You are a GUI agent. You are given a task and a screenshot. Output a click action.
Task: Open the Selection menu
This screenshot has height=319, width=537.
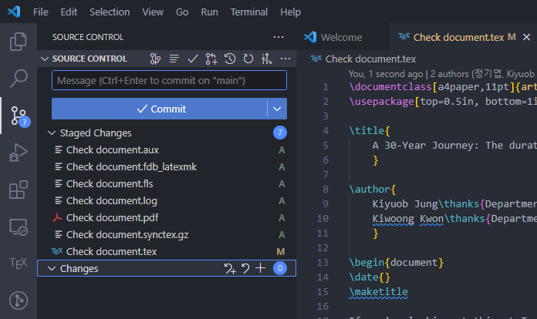pyautogui.click(x=110, y=12)
